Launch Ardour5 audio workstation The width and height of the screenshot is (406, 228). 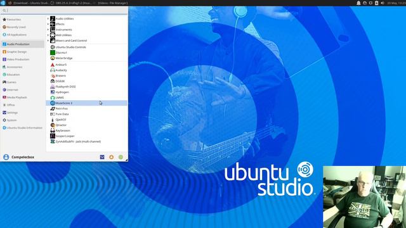87,65
